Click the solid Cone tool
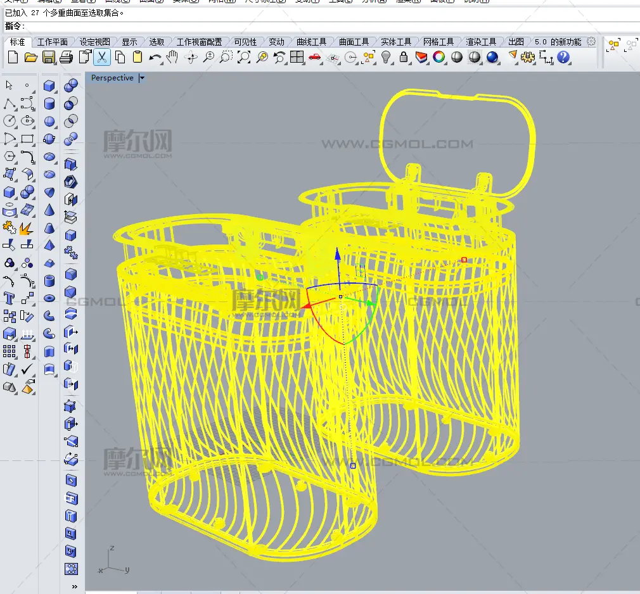 (49, 210)
